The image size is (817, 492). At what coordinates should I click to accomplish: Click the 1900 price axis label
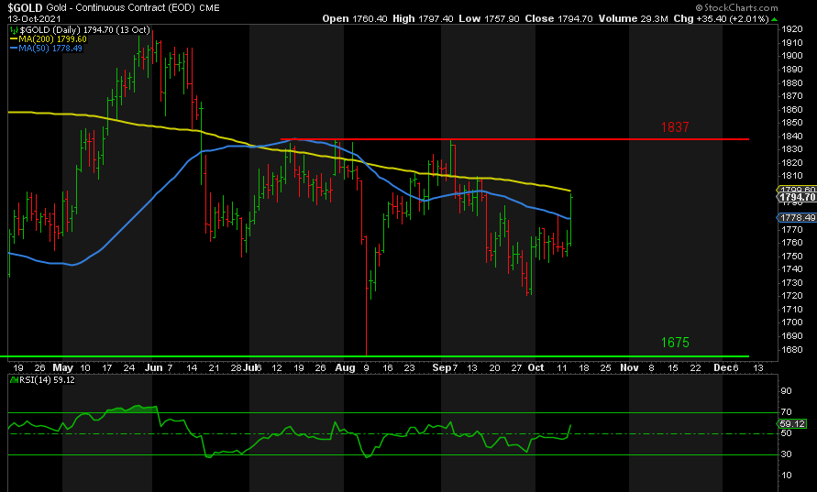click(x=792, y=56)
